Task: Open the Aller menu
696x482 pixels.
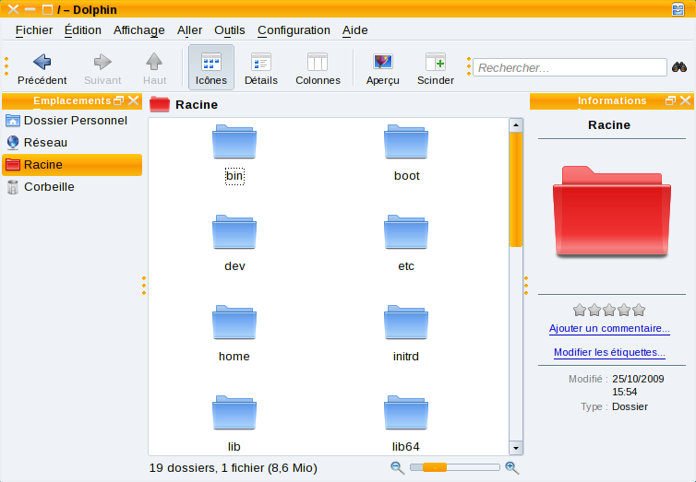Action: point(189,30)
